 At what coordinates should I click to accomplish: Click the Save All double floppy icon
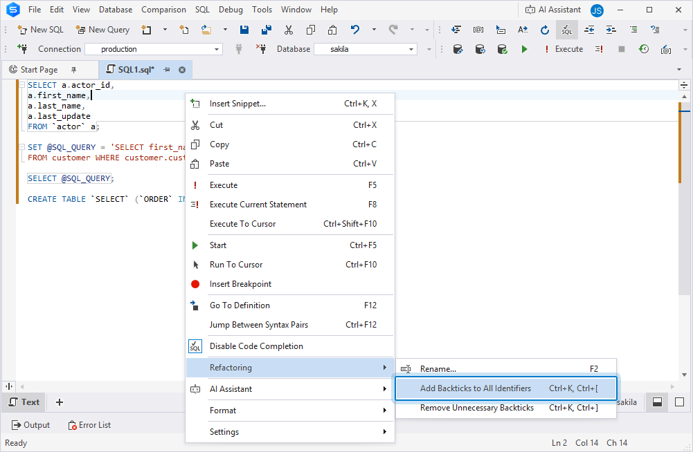tap(267, 30)
